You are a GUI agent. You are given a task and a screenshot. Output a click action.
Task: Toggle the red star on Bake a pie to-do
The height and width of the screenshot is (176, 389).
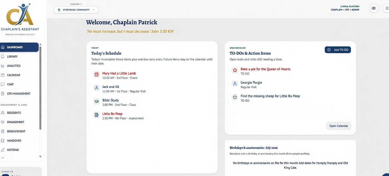235,70
